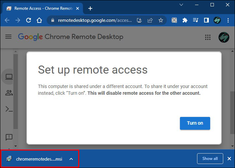The width and height of the screenshot is (235, 168).
Task: Open a new browser tab
Action: coord(90,8)
